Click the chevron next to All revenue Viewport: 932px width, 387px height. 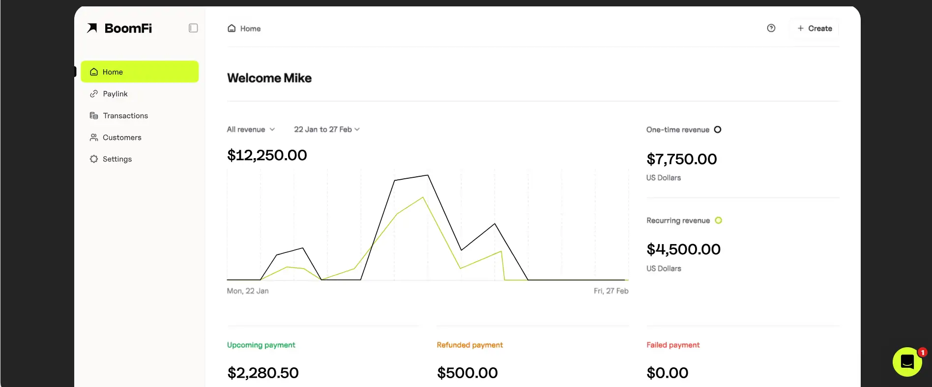pyautogui.click(x=272, y=129)
